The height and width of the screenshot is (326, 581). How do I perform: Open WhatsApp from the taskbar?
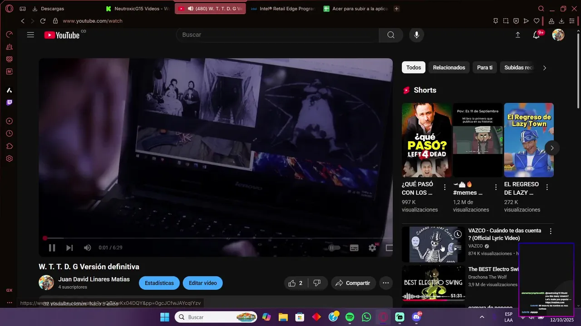(367, 317)
